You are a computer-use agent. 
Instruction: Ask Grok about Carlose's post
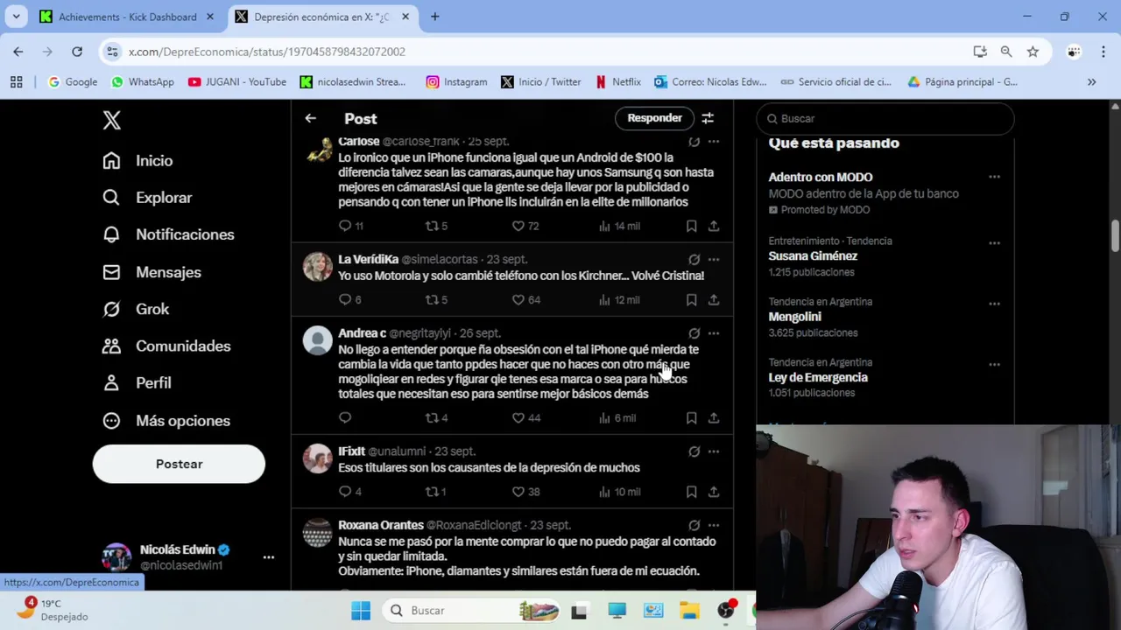tap(694, 141)
